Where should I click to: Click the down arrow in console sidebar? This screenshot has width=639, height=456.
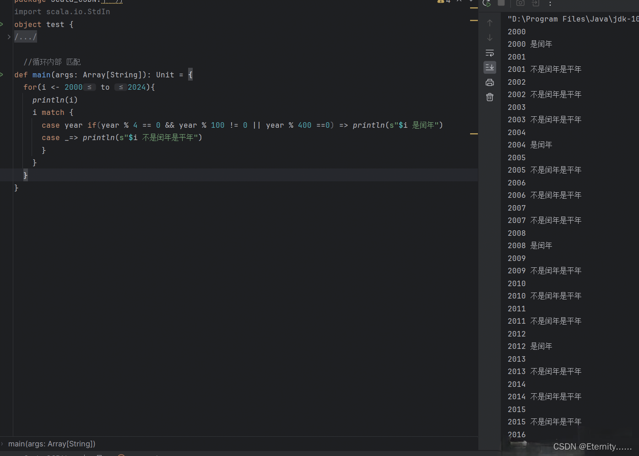pos(490,38)
